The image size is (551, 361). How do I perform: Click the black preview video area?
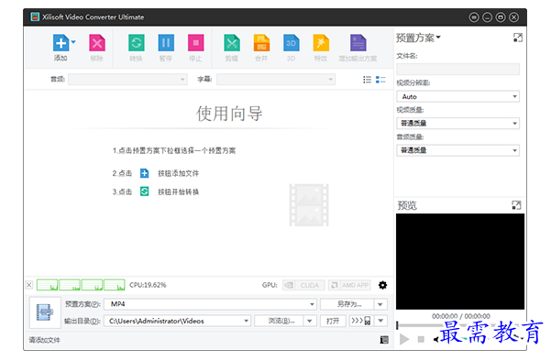(460, 261)
